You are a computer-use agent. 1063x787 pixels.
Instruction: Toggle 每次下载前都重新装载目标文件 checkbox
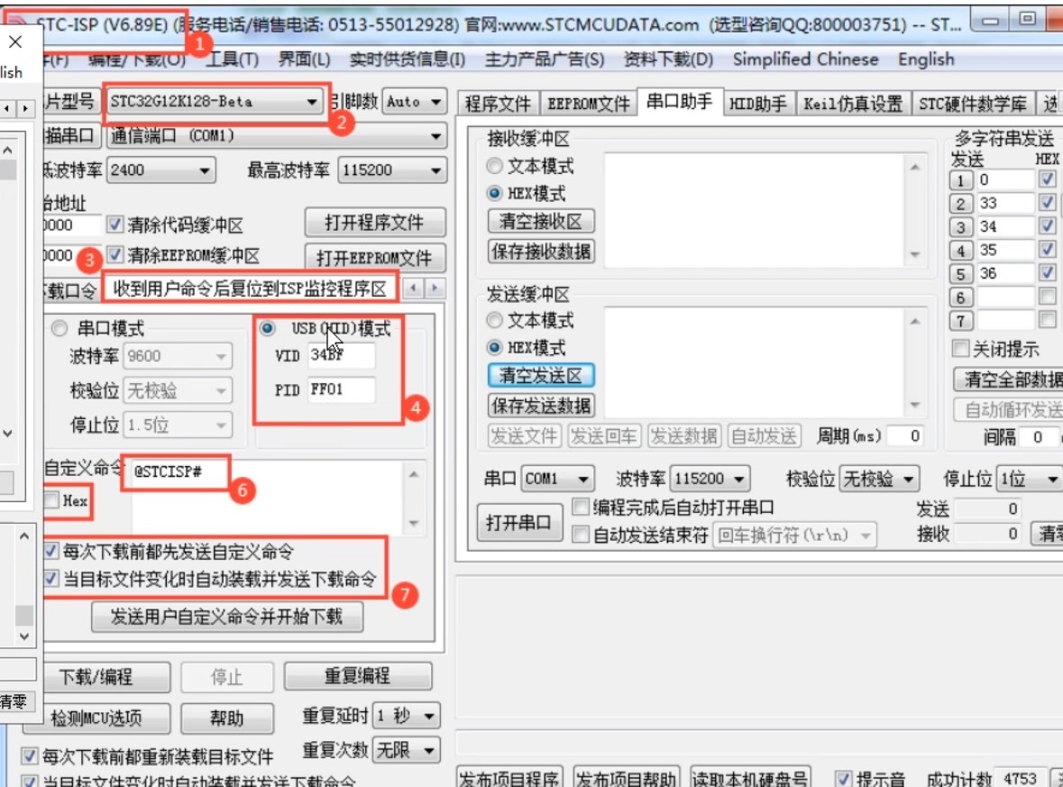[x=29, y=755]
